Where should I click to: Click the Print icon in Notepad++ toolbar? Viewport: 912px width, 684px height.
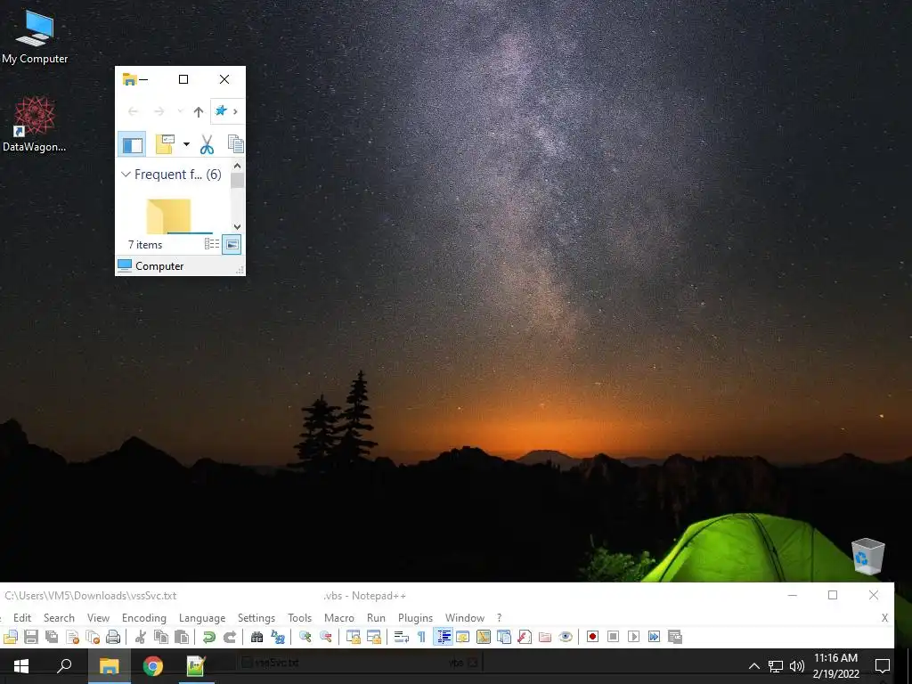(x=113, y=637)
